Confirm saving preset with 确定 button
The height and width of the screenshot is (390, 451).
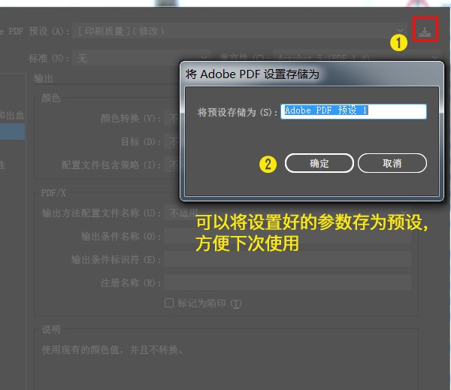pyautogui.click(x=319, y=163)
